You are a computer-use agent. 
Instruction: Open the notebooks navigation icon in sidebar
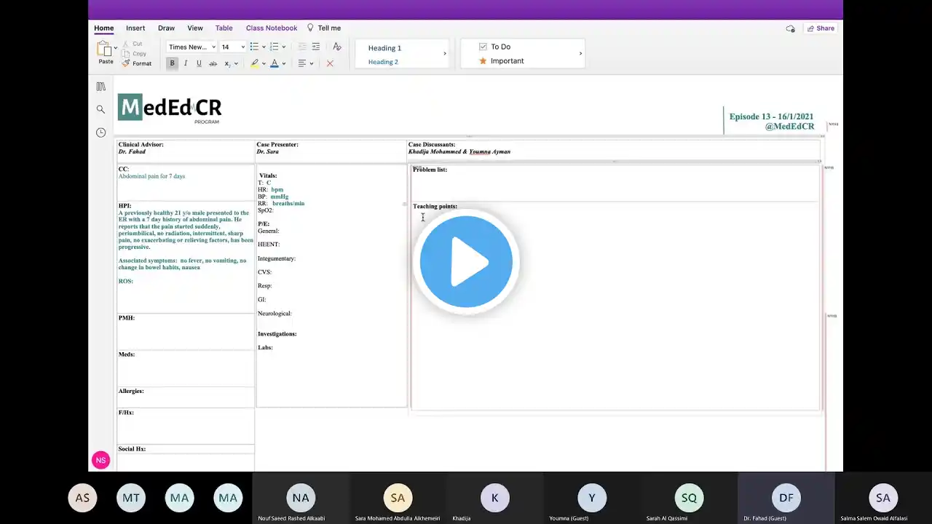click(100, 87)
